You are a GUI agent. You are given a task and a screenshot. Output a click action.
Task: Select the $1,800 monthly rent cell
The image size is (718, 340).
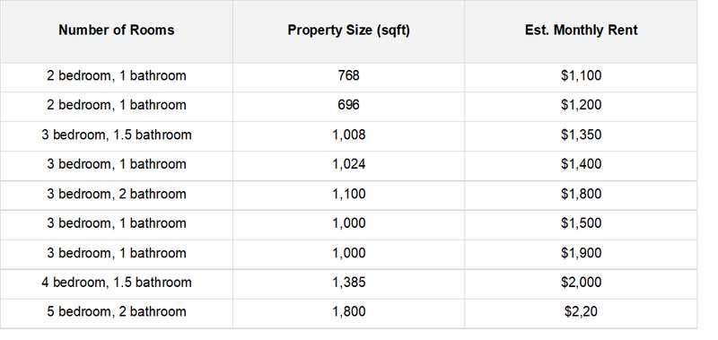(581, 194)
